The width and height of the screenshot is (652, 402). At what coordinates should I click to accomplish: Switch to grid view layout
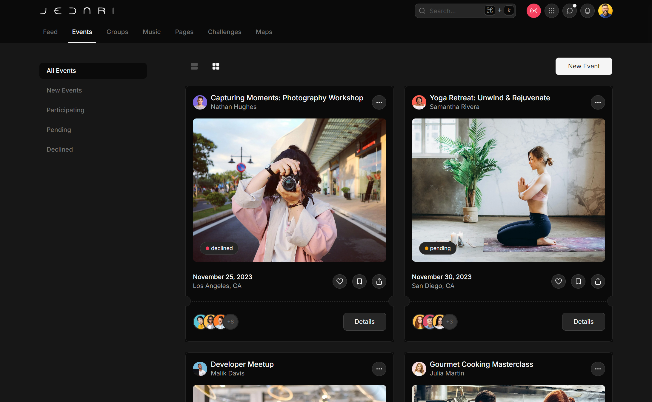(x=216, y=66)
